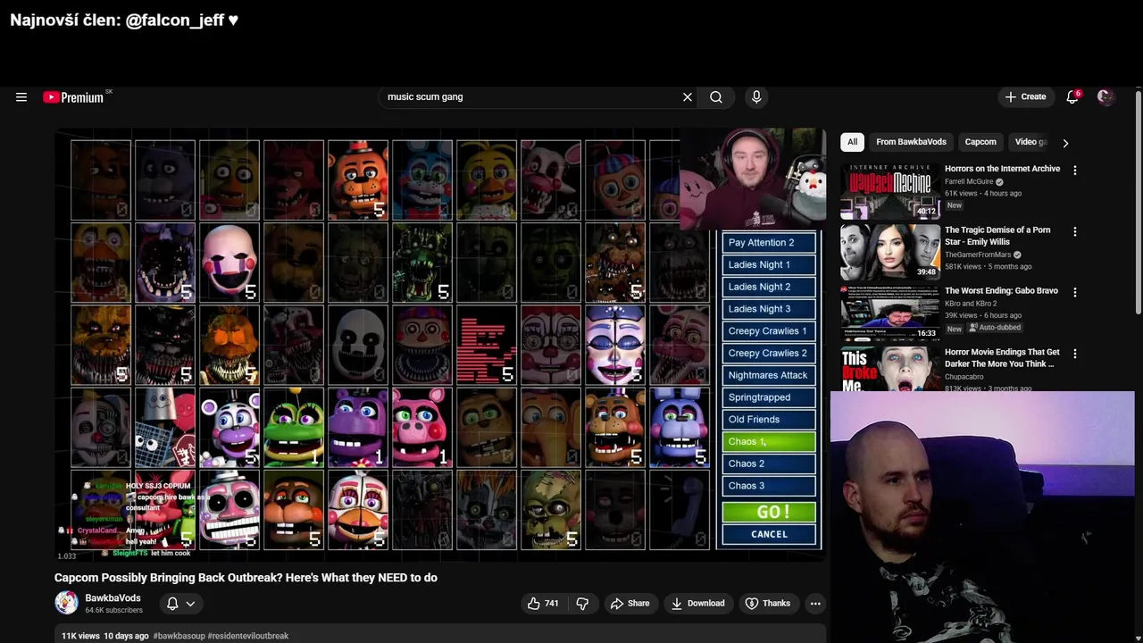The width and height of the screenshot is (1143, 643).
Task: Toggle channel notification bell subscription button
Action: pos(180,604)
